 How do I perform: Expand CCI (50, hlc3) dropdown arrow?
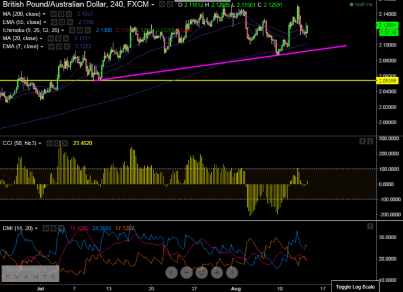point(40,143)
